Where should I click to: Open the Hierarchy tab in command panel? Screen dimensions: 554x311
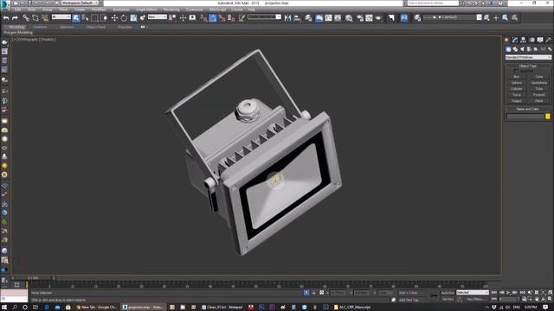coord(523,41)
